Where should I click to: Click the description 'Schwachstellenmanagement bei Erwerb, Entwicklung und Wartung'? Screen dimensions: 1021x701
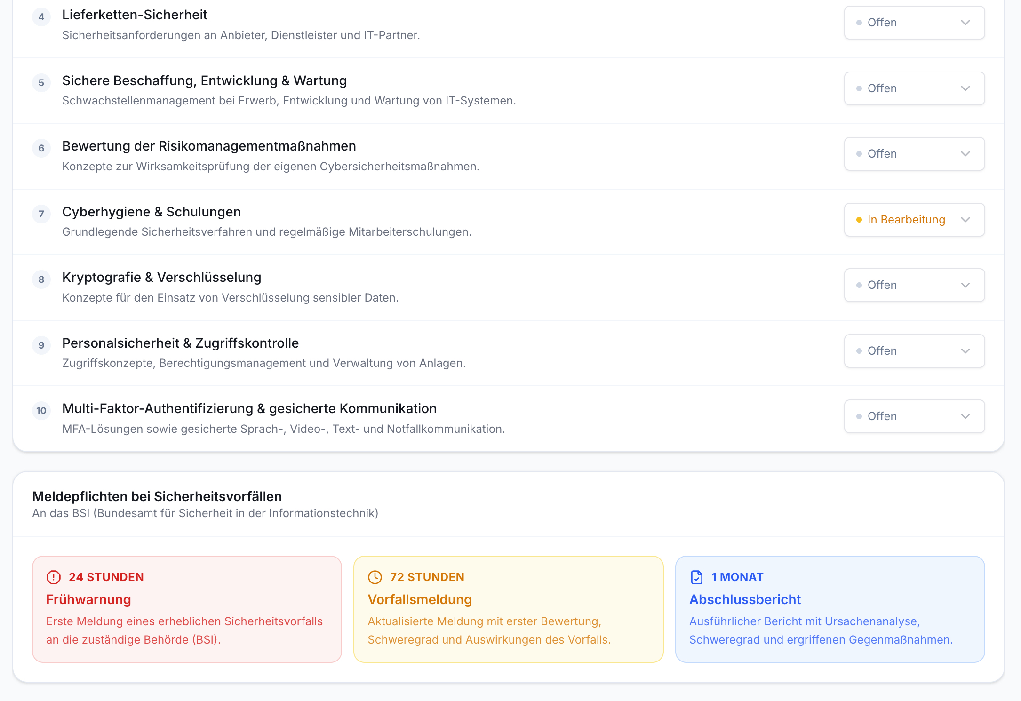pyautogui.click(x=289, y=101)
